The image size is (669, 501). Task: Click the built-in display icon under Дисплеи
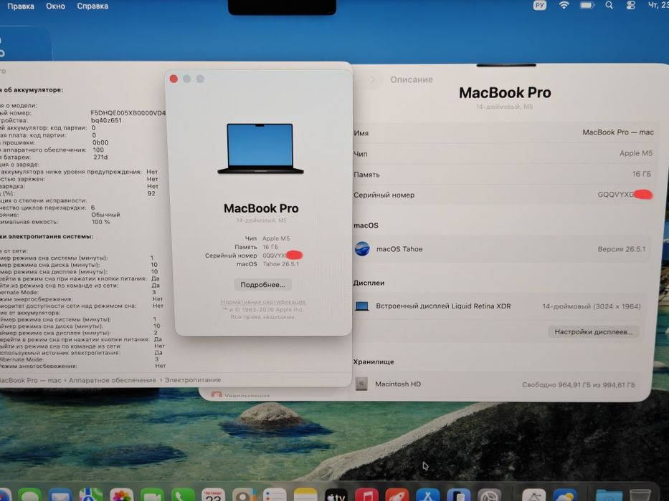pos(362,306)
